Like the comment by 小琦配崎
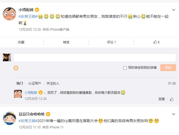 click(172, 99)
